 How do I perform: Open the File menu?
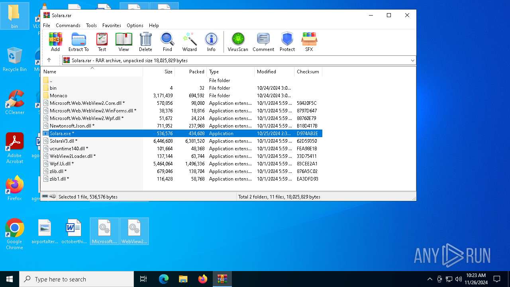point(47,25)
